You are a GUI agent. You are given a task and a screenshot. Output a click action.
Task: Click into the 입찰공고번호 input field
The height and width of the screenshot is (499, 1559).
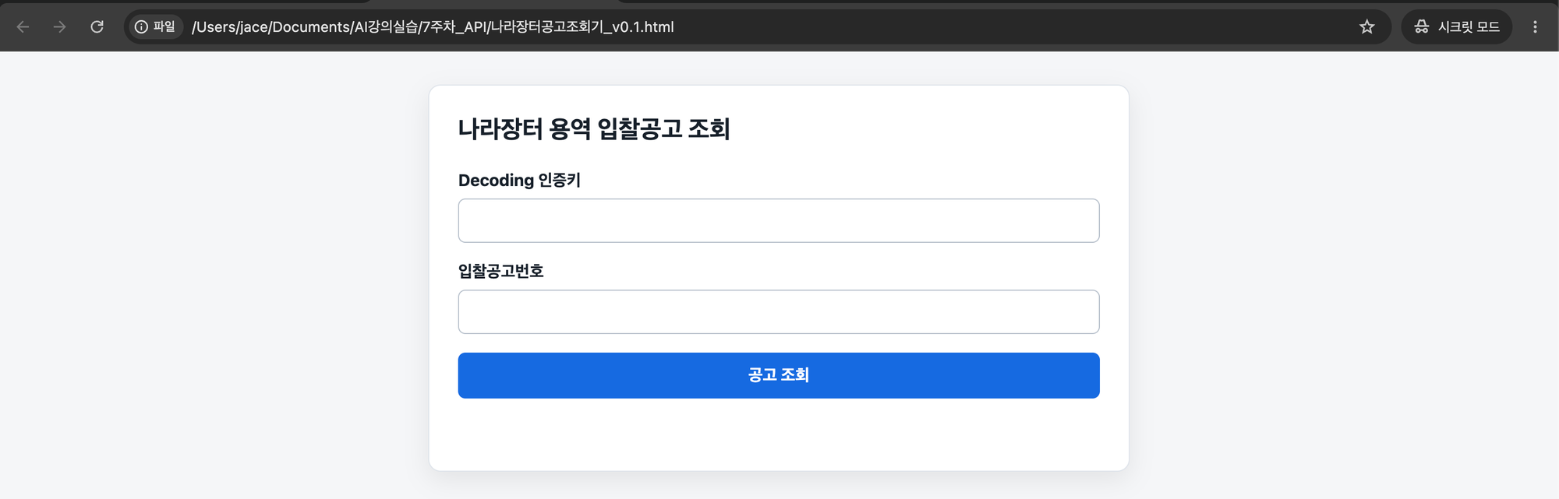[x=779, y=311]
